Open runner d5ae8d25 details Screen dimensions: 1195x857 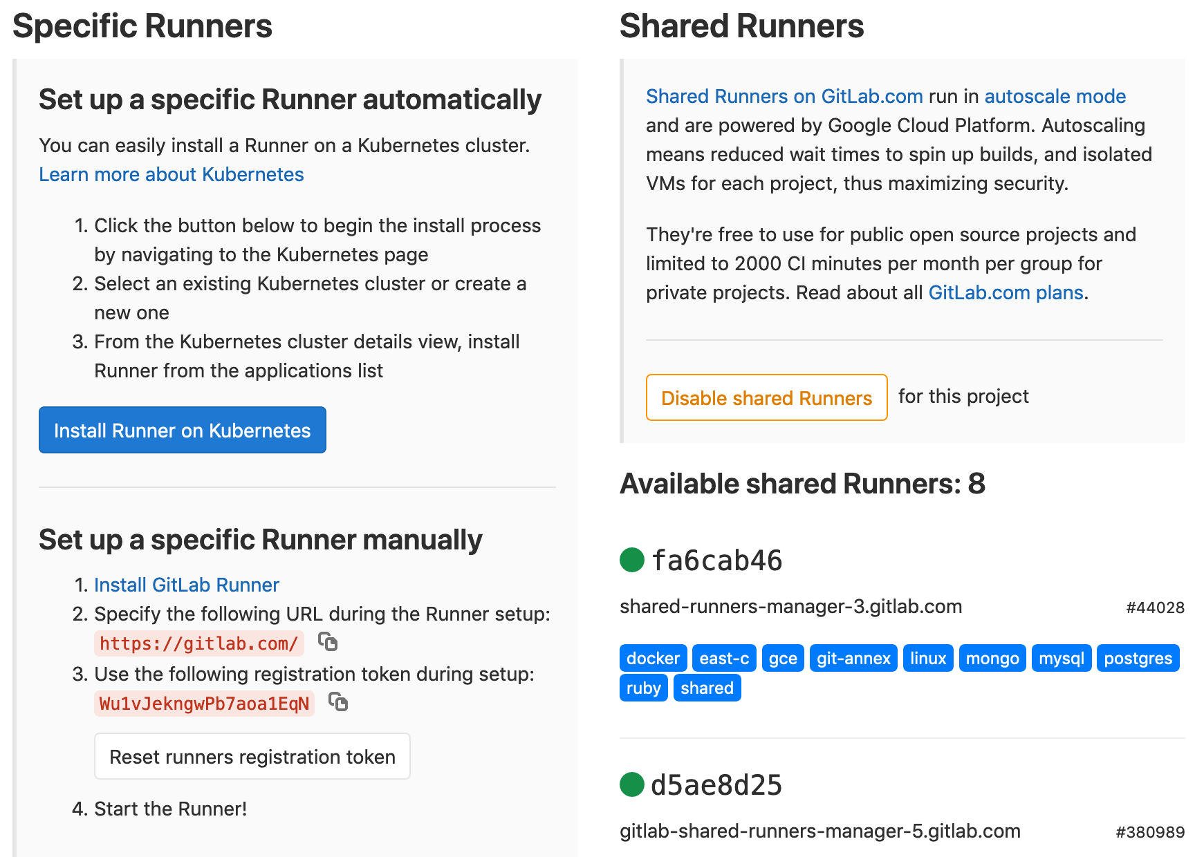717,785
